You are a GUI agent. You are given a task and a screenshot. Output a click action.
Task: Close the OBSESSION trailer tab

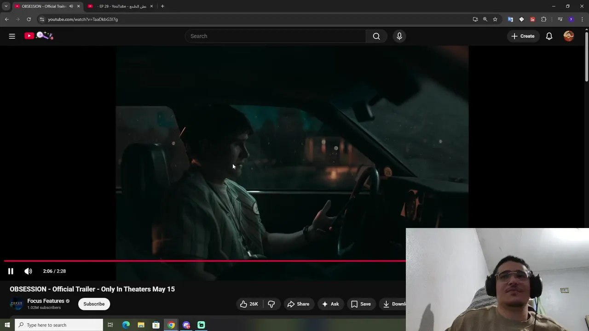tap(78, 6)
